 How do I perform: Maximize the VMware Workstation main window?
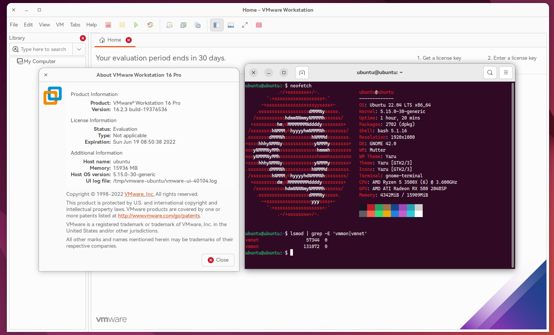click(39, 10)
